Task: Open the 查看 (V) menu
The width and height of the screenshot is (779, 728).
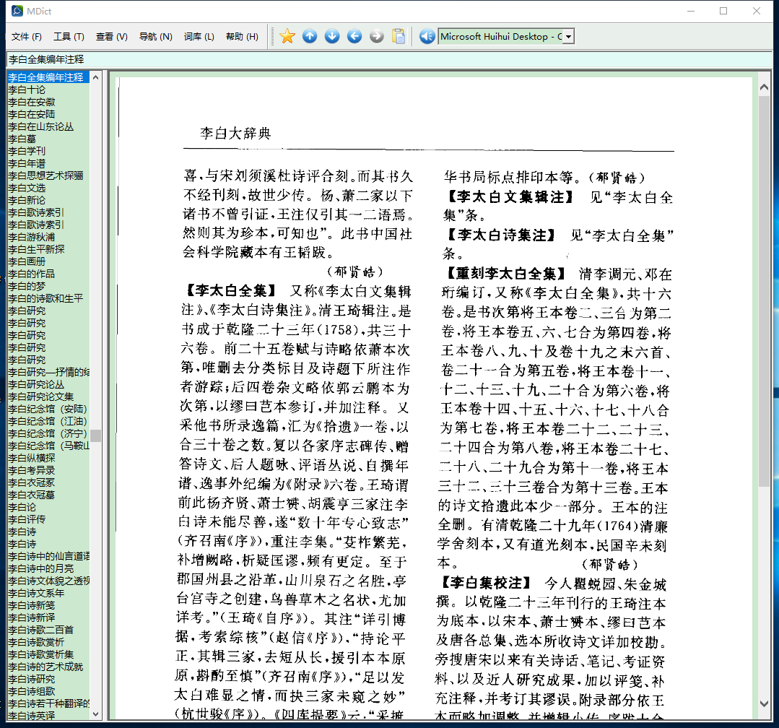Action: click(x=111, y=36)
